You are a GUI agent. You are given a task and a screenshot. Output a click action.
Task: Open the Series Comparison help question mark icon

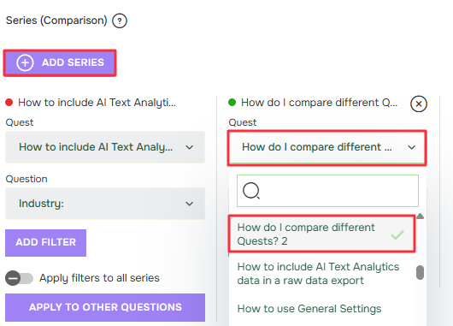click(x=120, y=21)
